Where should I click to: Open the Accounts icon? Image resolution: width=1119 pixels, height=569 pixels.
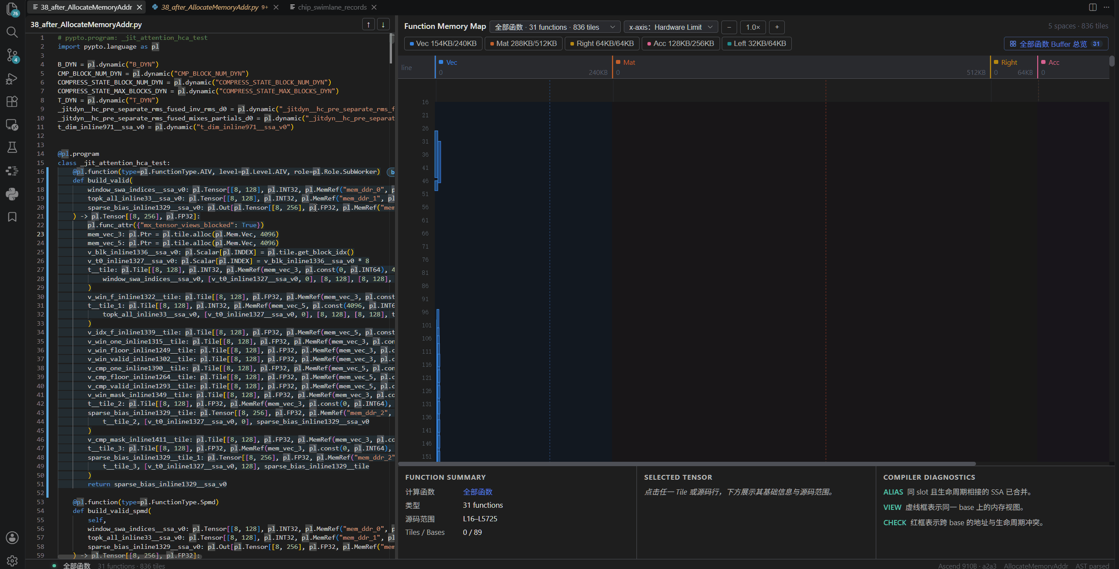pyautogui.click(x=12, y=537)
